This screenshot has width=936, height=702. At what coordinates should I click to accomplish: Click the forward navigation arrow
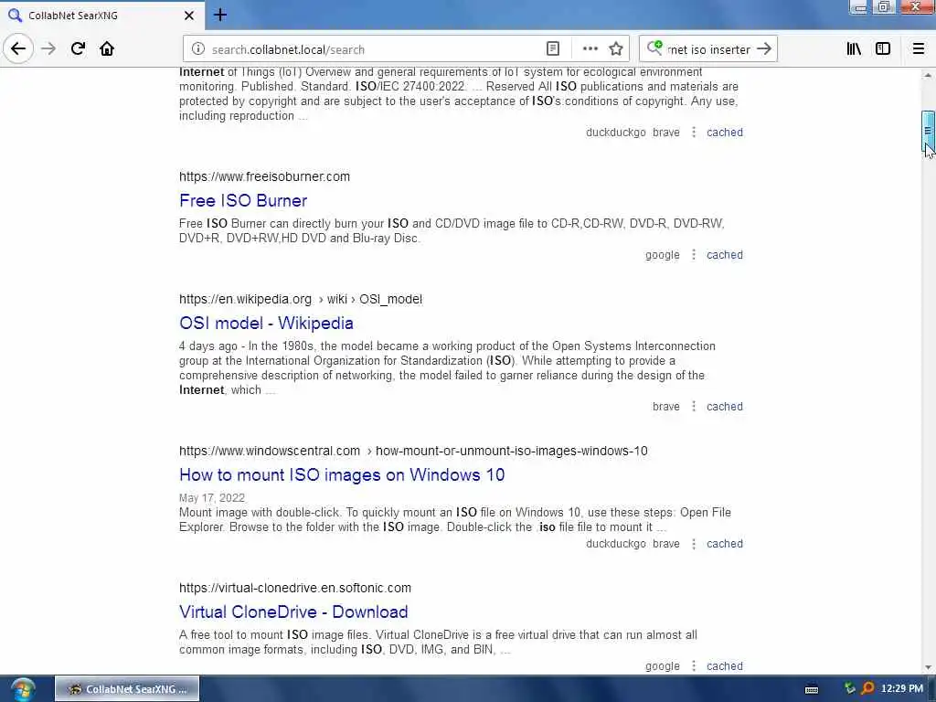point(49,49)
